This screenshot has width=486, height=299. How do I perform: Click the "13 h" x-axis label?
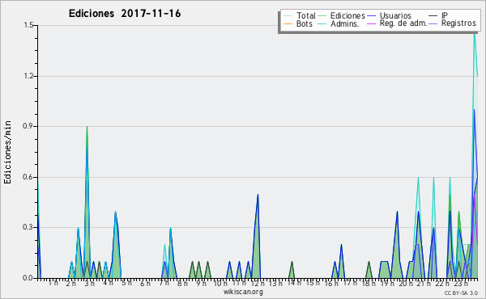(275, 284)
